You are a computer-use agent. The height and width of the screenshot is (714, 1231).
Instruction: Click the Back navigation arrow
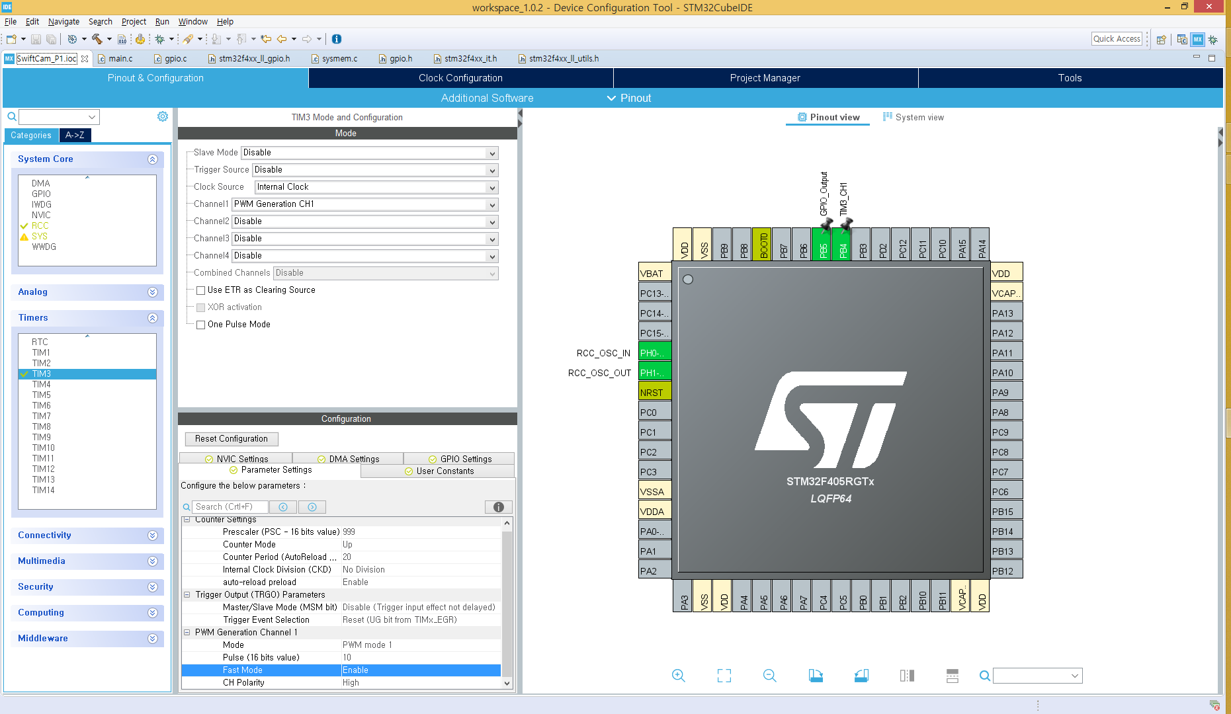282,39
